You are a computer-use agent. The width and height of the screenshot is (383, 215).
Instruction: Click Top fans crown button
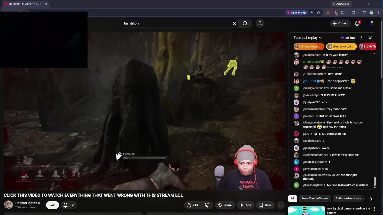click(348, 38)
